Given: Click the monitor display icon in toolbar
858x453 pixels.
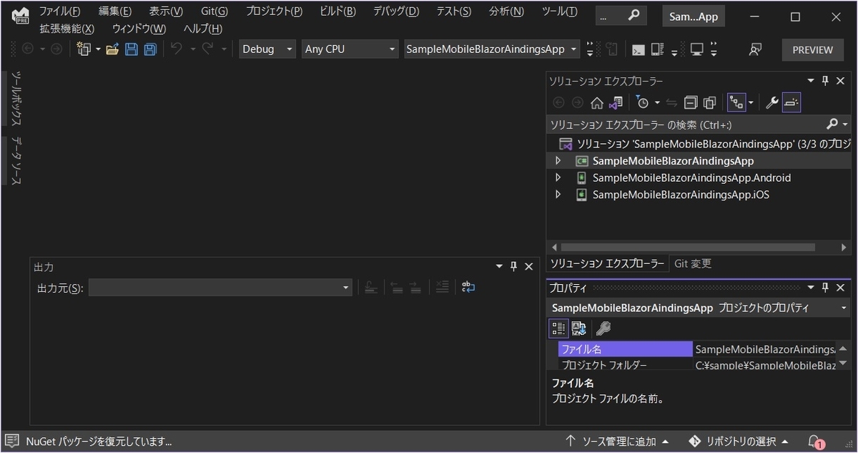Looking at the screenshot, I should click(x=697, y=49).
